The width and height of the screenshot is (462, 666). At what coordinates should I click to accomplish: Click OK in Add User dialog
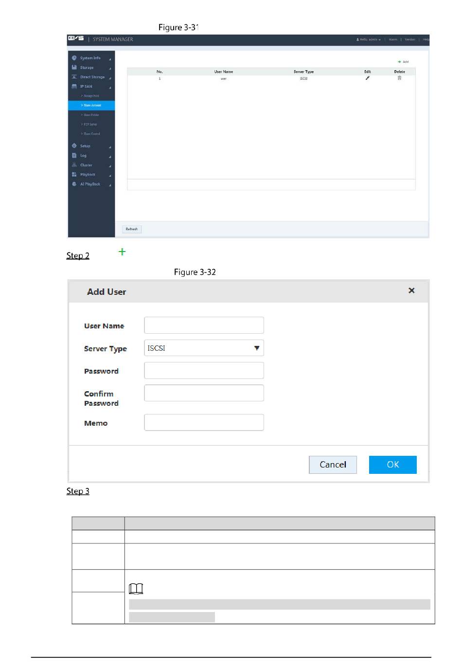pyautogui.click(x=393, y=465)
